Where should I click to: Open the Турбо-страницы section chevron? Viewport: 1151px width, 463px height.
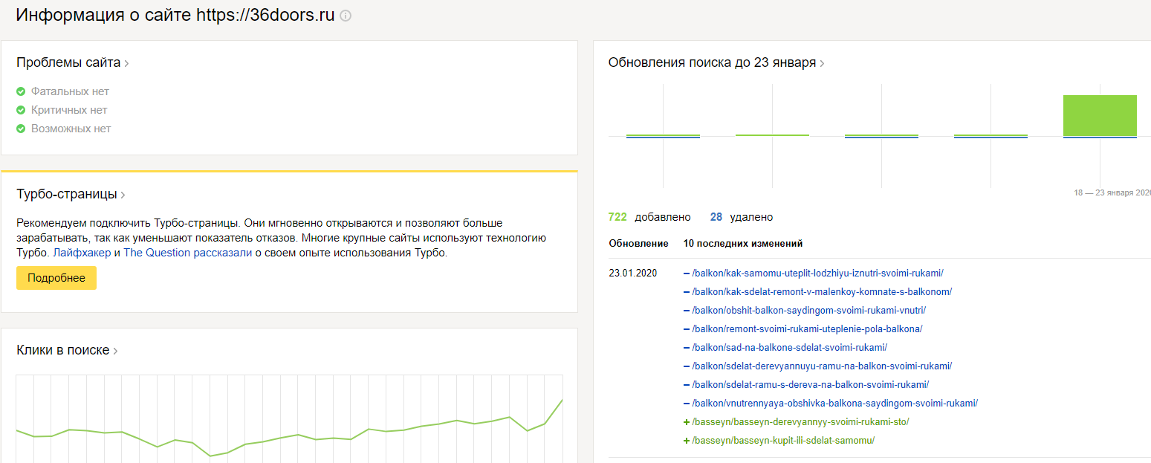coord(123,195)
